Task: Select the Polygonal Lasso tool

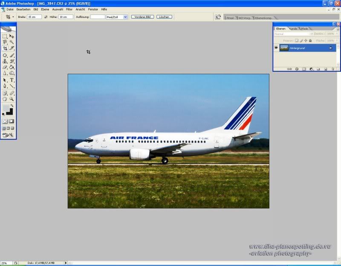Action: [x=5, y=42]
